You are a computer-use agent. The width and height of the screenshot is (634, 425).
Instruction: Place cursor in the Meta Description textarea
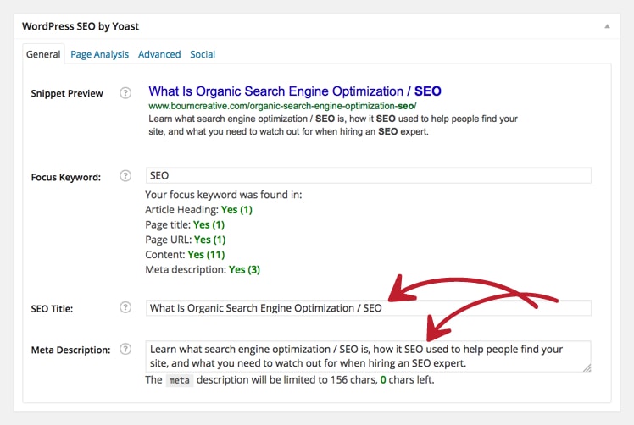pos(369,356)
